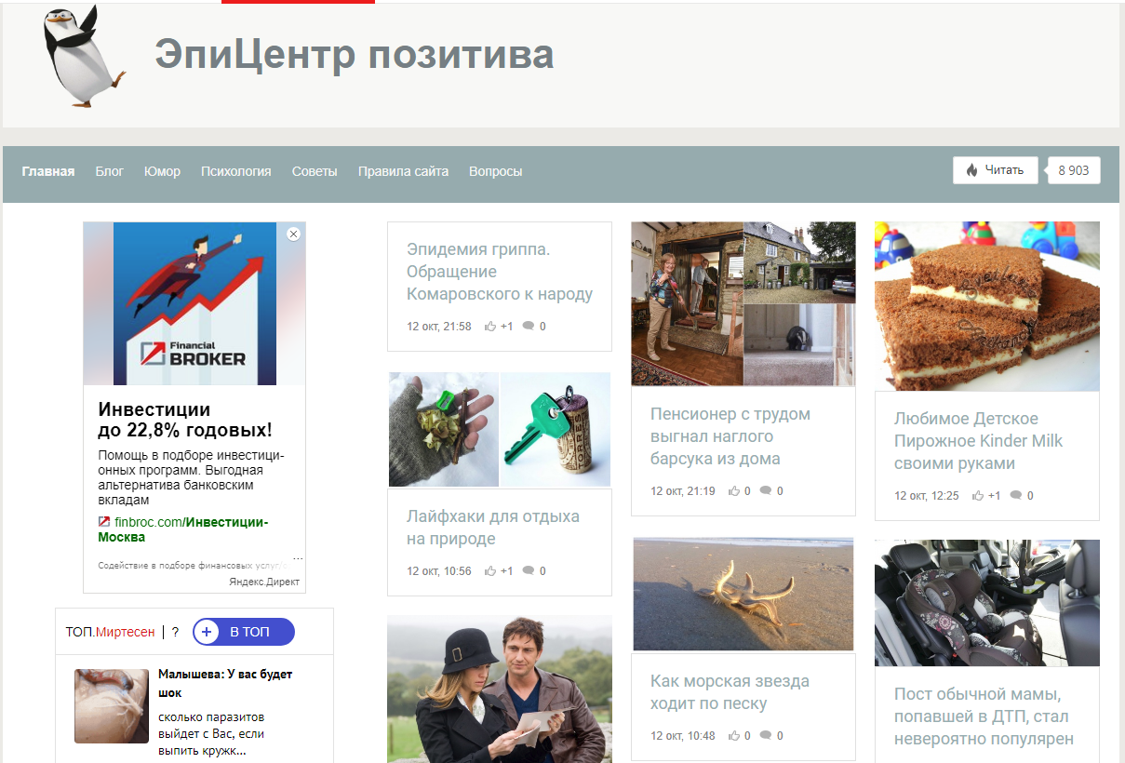The height and width of the screenshot is (763, 1125).
Task: Click the 8 903 readers counter
Action: pyautogui.click(x=1073, y=170)
